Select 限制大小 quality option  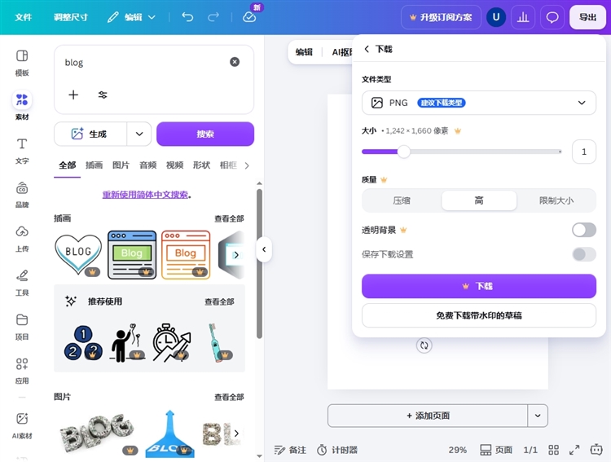(x=556, y=200)
